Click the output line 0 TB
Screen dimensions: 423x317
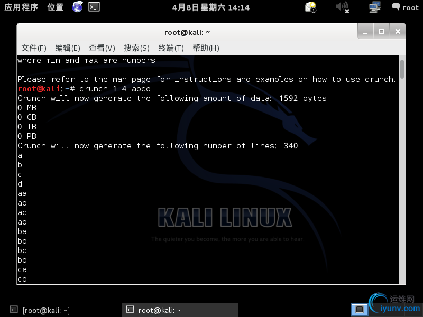27,127
